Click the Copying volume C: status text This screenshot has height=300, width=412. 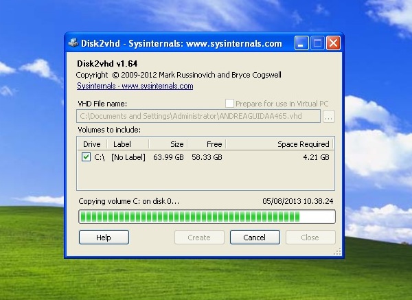(129, 201)
